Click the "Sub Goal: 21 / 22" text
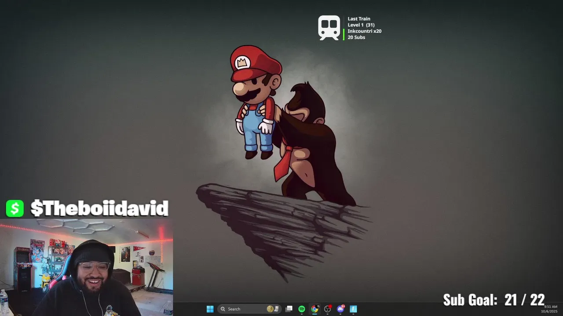This screenshot has height=316, width=563. pos(494,300)
